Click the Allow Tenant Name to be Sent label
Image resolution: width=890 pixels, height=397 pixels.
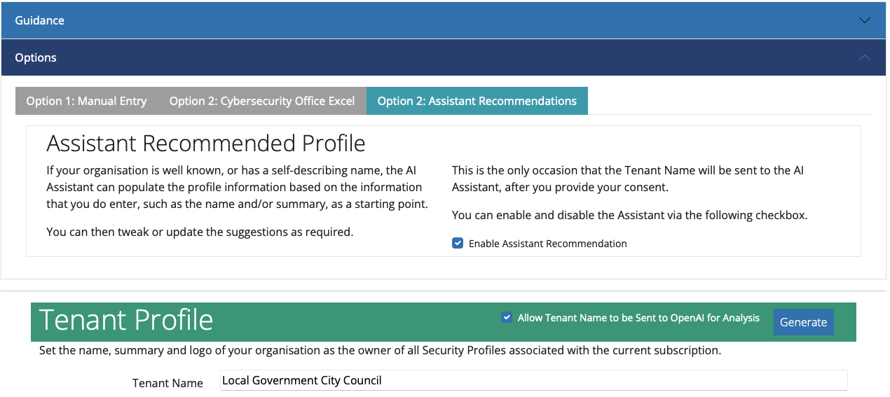click(638, 318)
